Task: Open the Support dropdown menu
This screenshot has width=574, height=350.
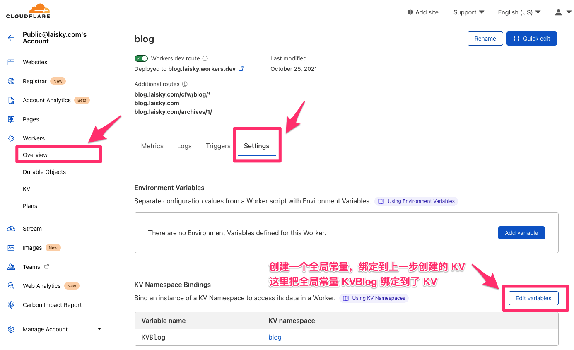Action: click(469, 12)
